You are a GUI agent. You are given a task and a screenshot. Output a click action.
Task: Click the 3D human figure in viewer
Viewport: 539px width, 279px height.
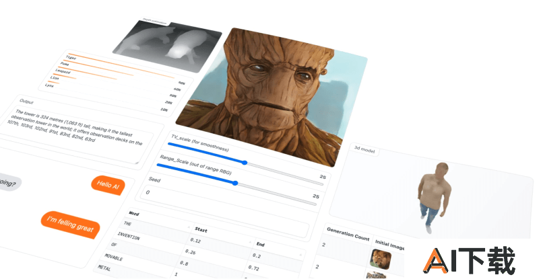433,197
